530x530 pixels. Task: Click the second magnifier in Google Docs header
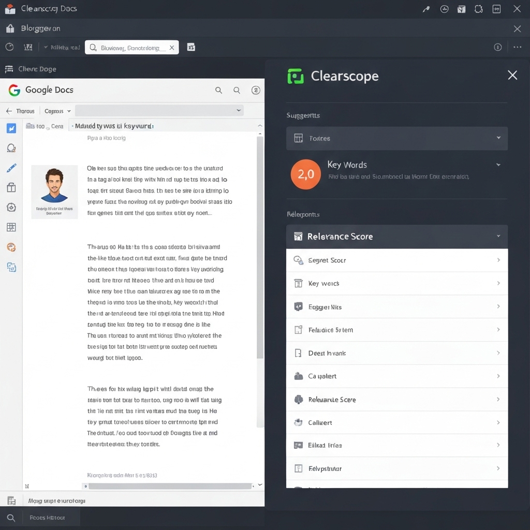(237, 90)
